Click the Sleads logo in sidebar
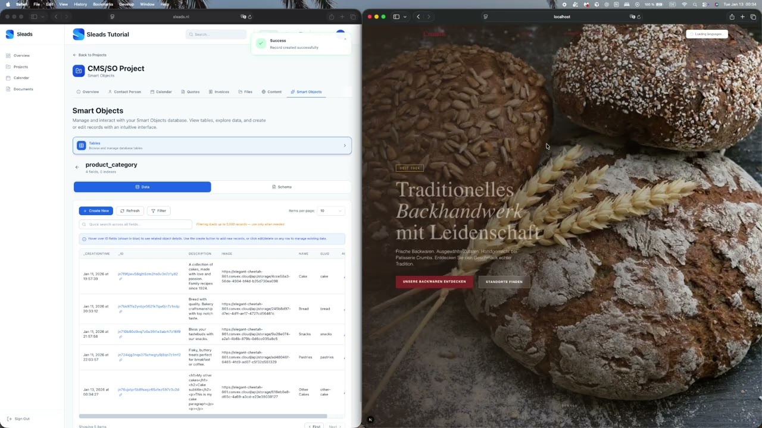The width and height of the screenshot is (762, 428). (x=10, y=34)
